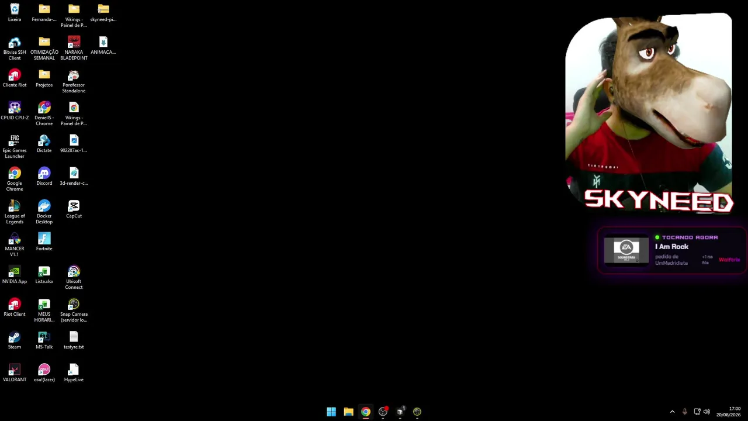Open the OTIMIZAÇÃO SEMANAL folder
The image size is (748, 421).
(44, 49)
